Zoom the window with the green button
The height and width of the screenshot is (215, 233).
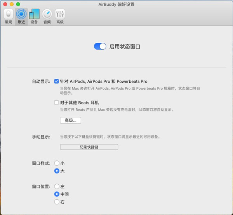[x=18, y=4]
